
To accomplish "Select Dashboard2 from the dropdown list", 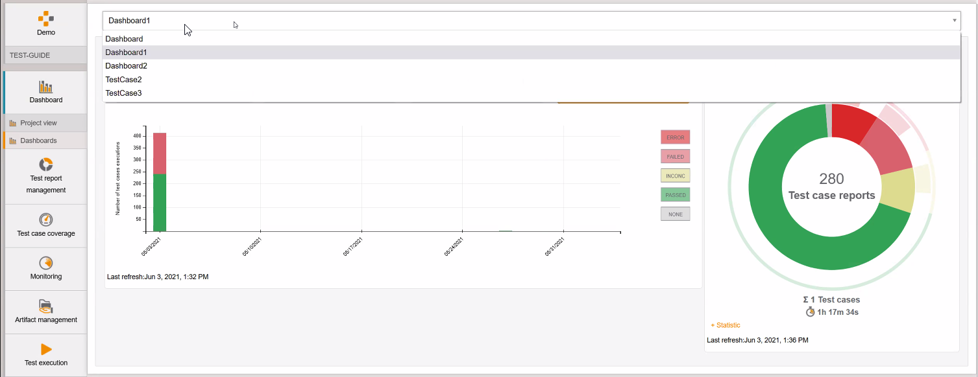I will click(127, 66).
